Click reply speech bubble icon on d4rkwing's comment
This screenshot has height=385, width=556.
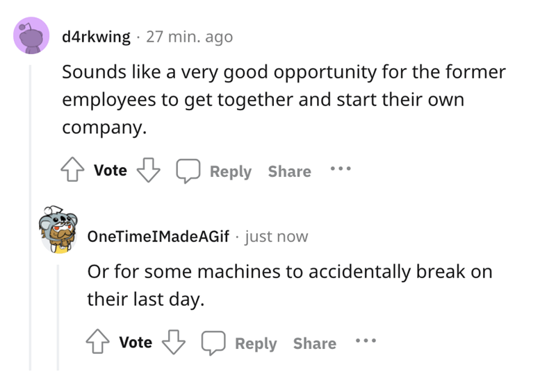(x=188, y=171)
